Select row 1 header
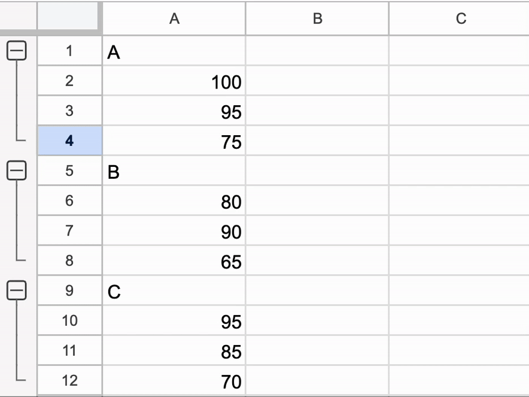Image resolution: width=529 pixels, height=397 pixels. point(69,51)
